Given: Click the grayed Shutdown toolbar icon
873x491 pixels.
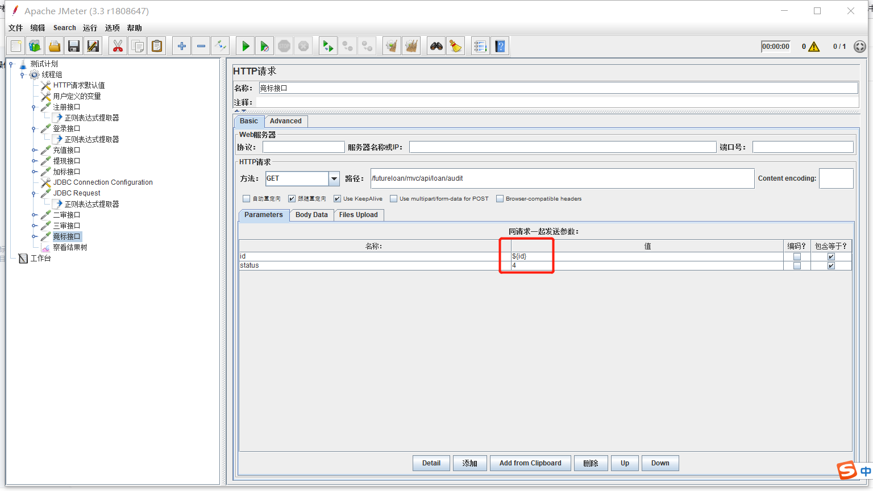Looking at the screenshot, I should (304, 46).
